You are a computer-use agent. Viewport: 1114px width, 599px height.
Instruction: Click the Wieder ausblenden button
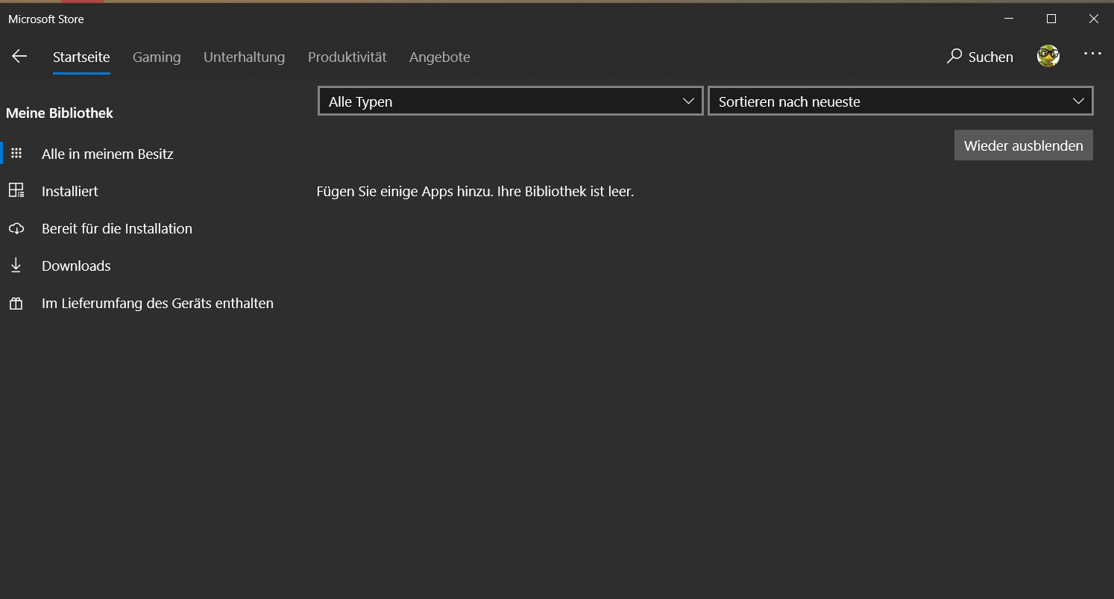coord(1023,145)
